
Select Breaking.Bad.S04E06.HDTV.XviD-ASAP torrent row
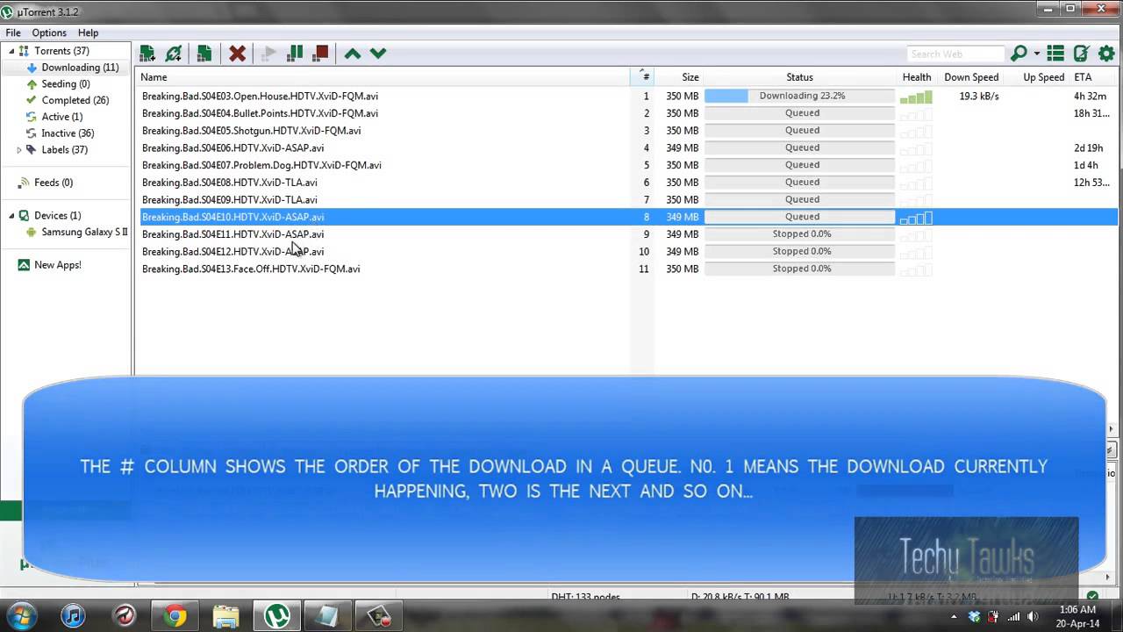628,147
